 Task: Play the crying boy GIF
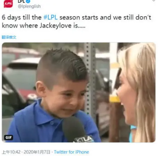pyautogui.click(x=79, y=92)
